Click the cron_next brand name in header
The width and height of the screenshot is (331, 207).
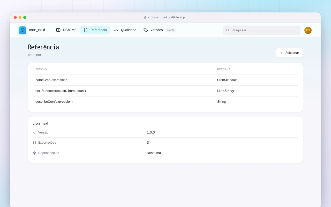click(37, 30)
